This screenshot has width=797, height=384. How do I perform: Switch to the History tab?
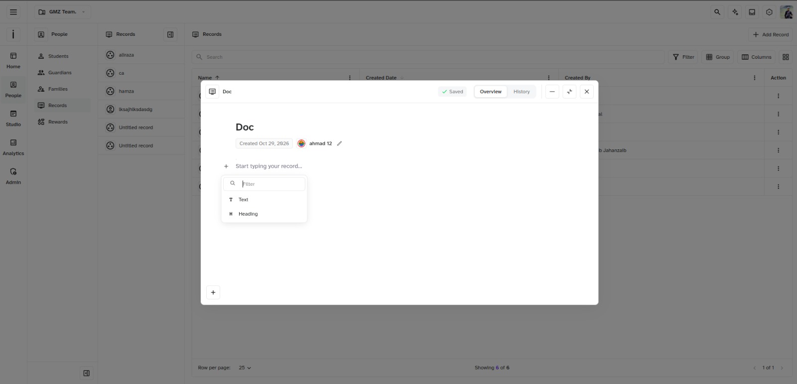[522, 92]
